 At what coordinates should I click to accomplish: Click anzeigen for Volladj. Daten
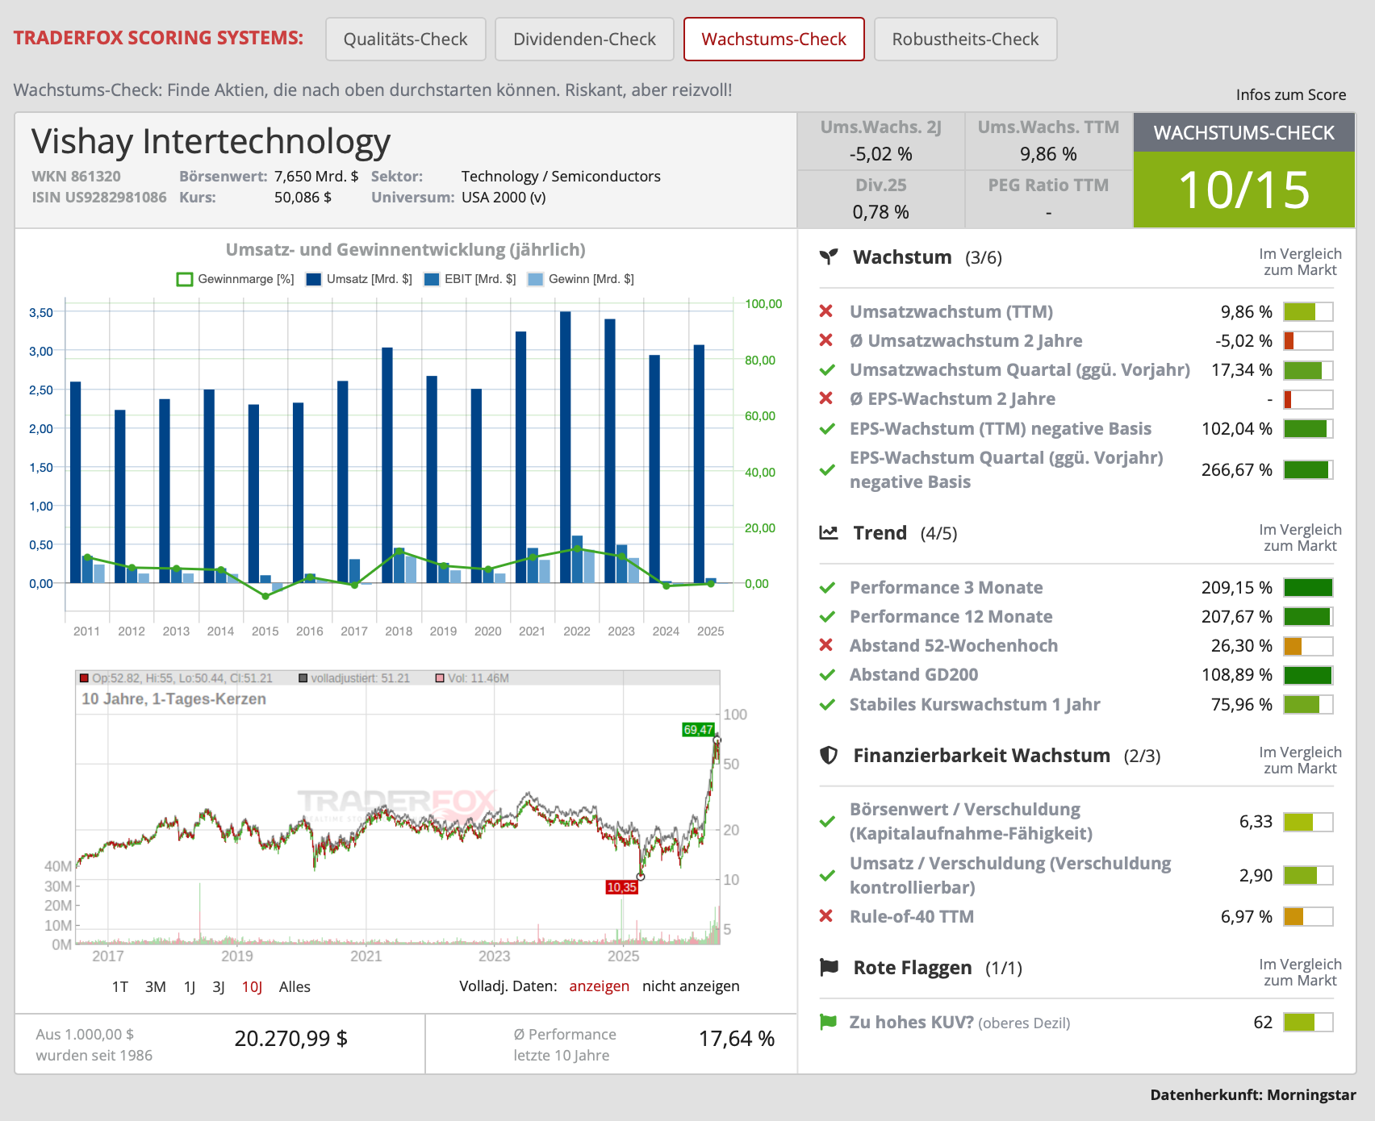(600, 986)
